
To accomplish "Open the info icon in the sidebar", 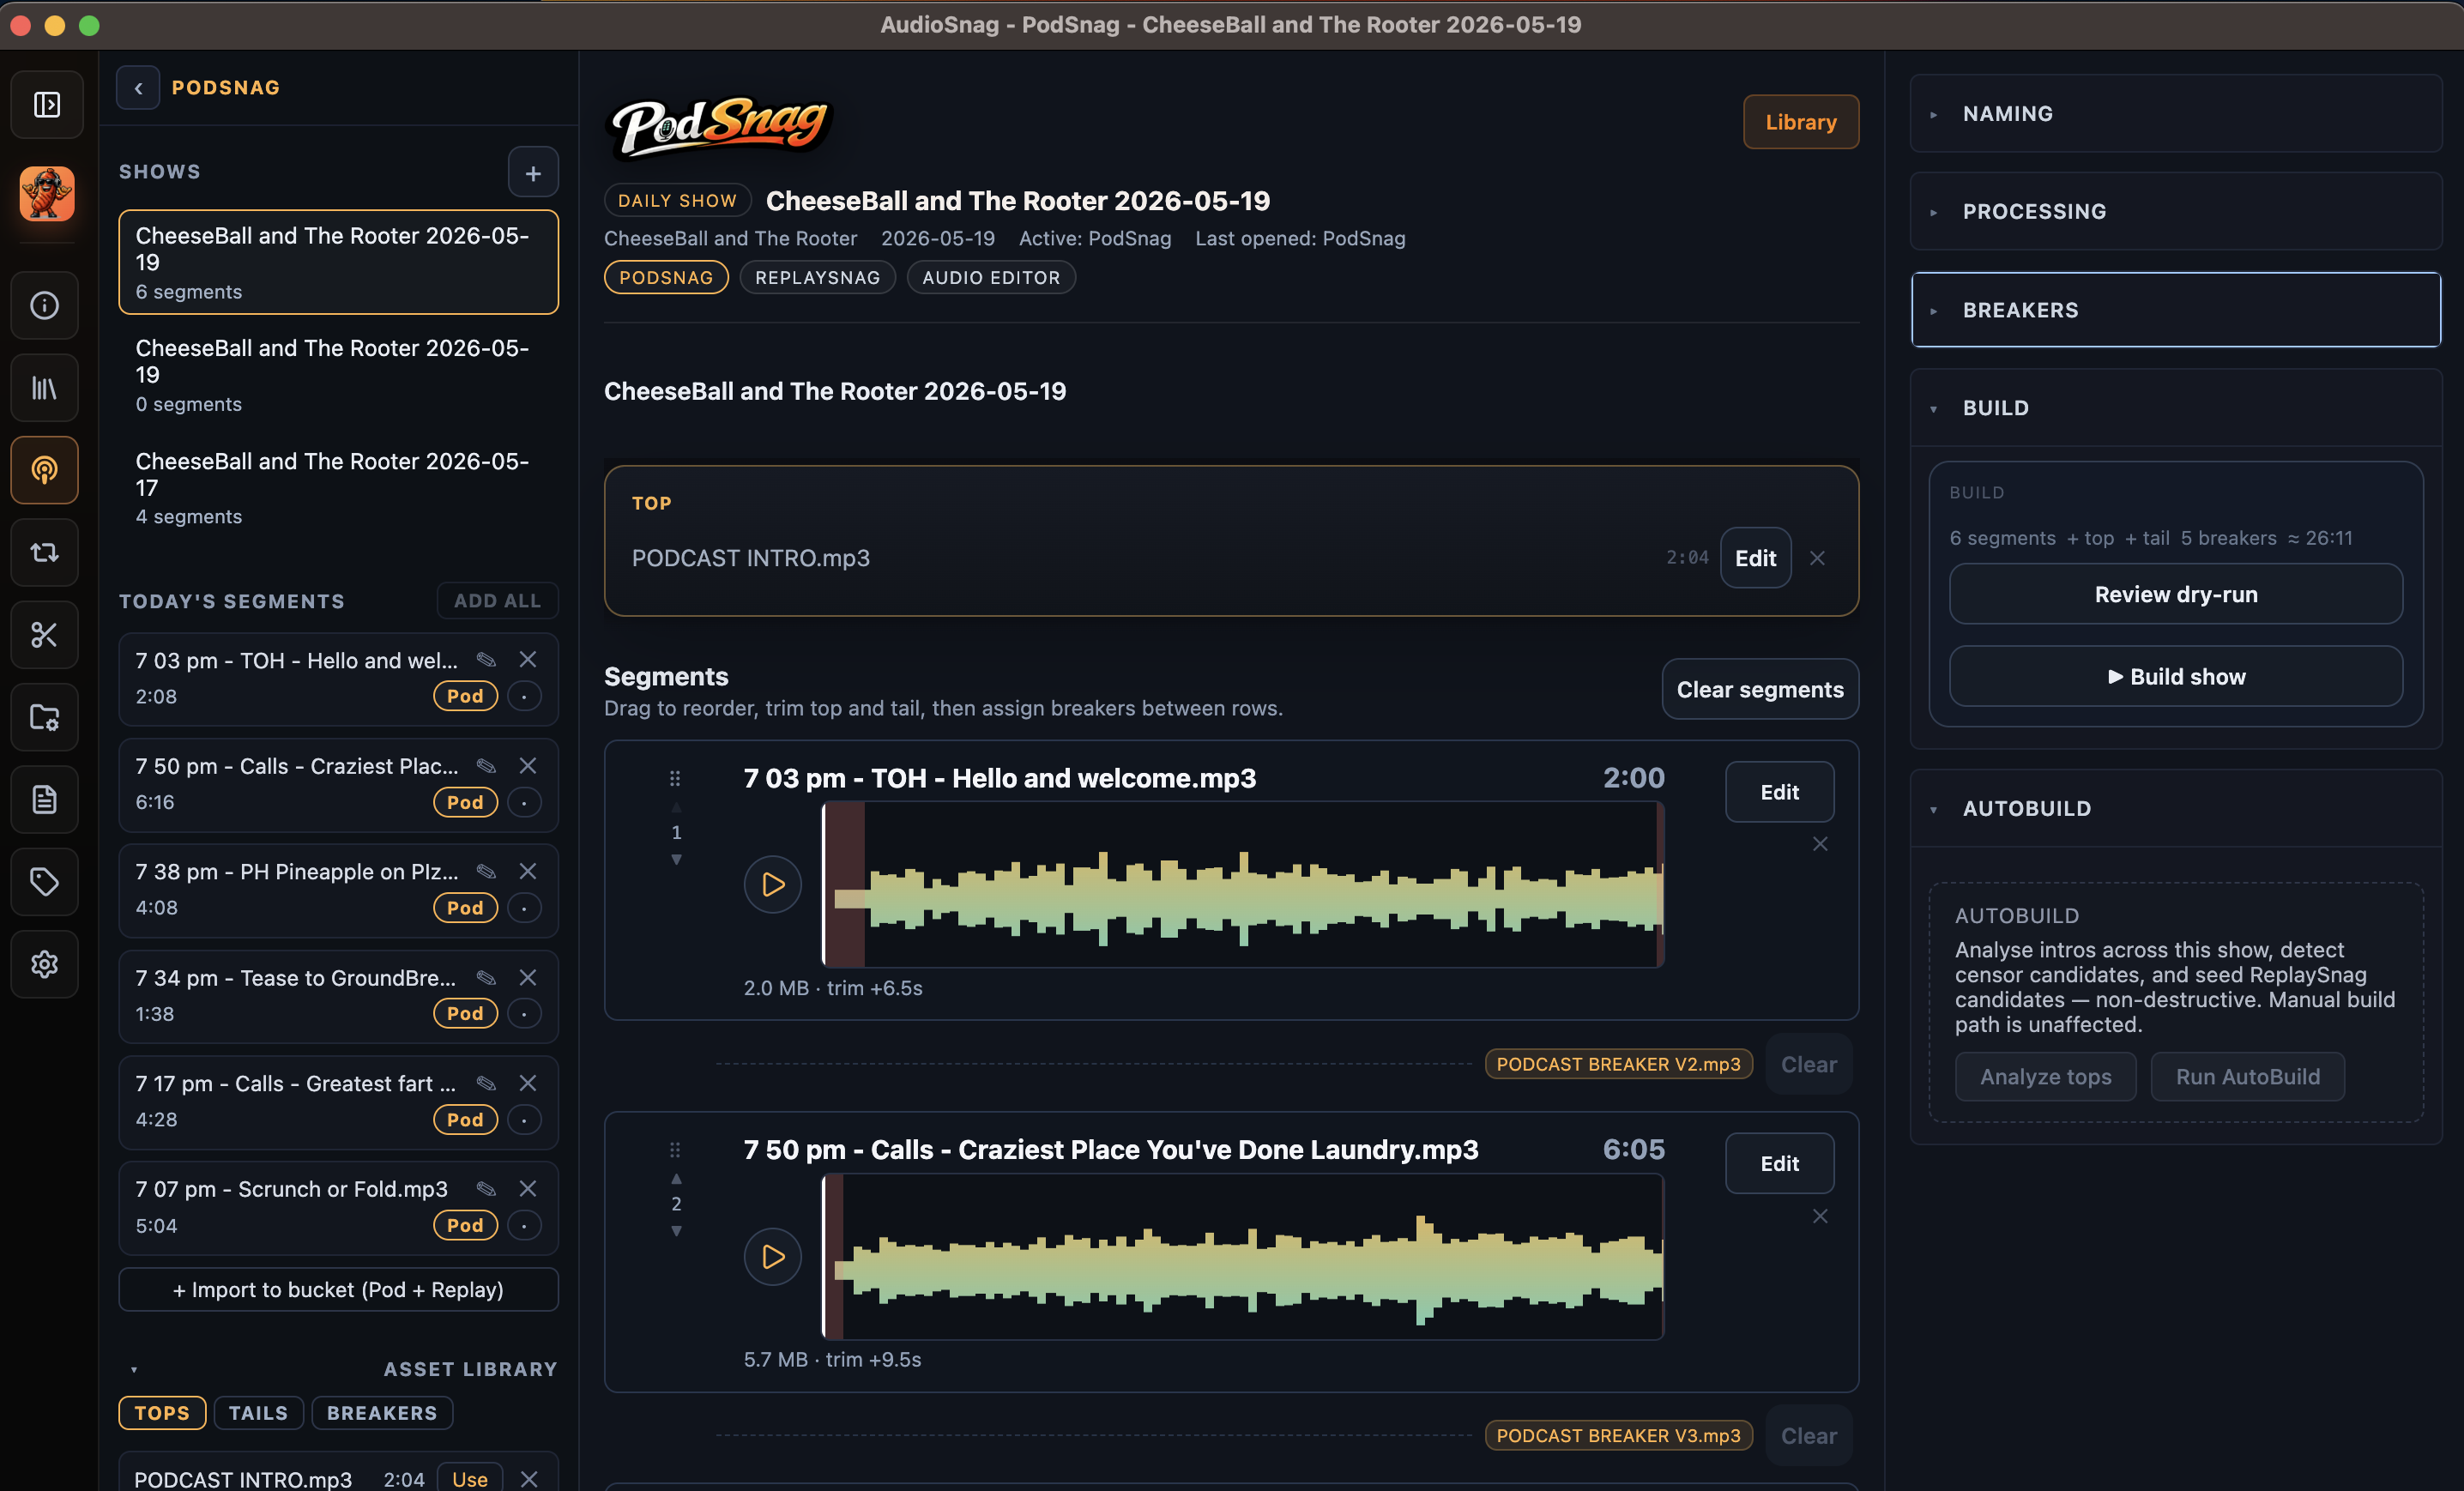I will pos(45,305).
